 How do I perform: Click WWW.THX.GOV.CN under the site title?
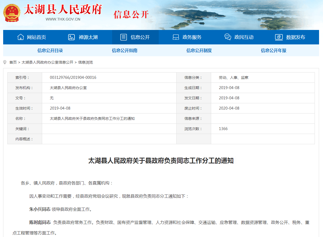[63, 19]
